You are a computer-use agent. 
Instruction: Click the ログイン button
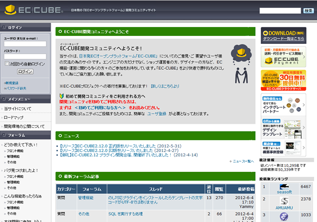click(25, 71)
